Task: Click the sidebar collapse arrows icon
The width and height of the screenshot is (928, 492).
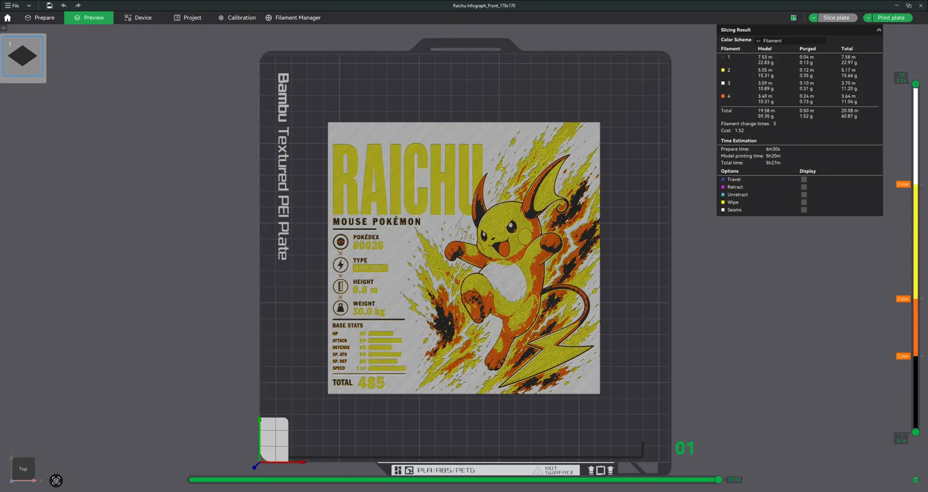Action: tap(3, 28)
